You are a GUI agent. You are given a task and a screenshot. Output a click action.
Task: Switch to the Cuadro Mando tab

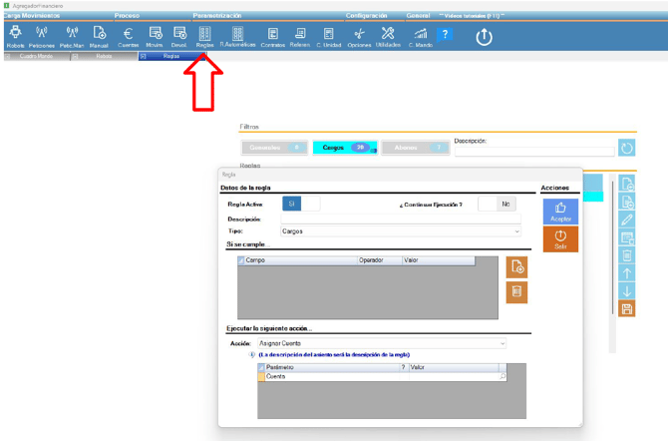[38, 57]
